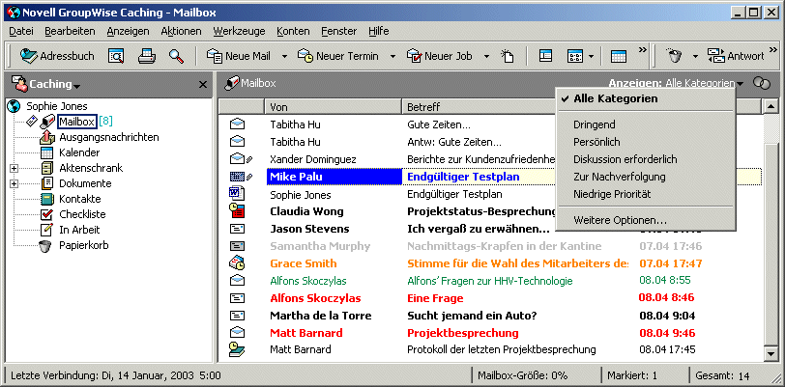Select Sophie Jones root in folder tree
Viewport: 785px width, 387px height.
57,106
